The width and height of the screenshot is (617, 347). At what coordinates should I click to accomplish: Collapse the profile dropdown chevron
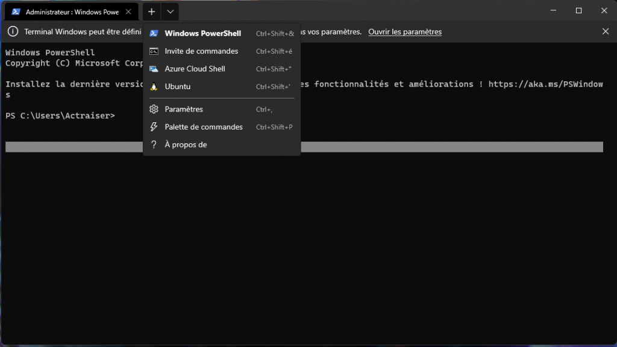pyautogui.click(x=170, y=12)
